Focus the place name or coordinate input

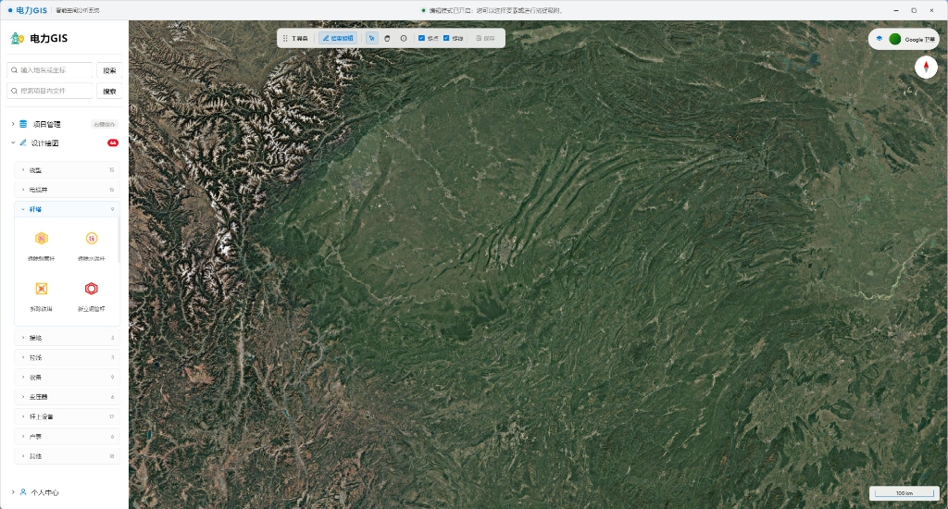pyautogui.click(x=50, y=70)
